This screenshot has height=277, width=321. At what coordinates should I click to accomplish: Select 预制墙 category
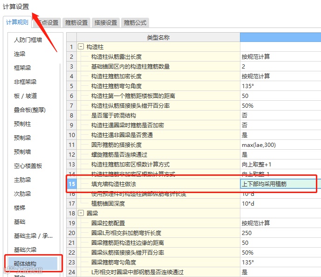pos(22,152)
